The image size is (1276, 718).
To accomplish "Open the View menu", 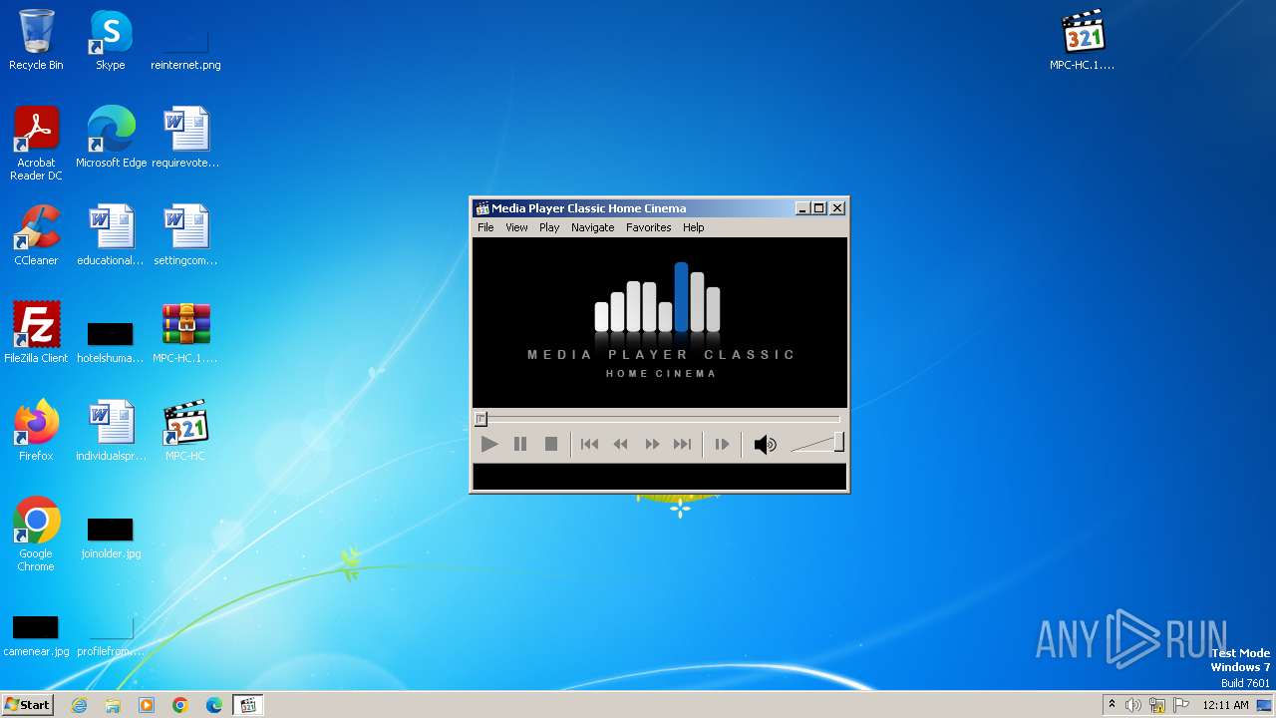I will (516, 227).
